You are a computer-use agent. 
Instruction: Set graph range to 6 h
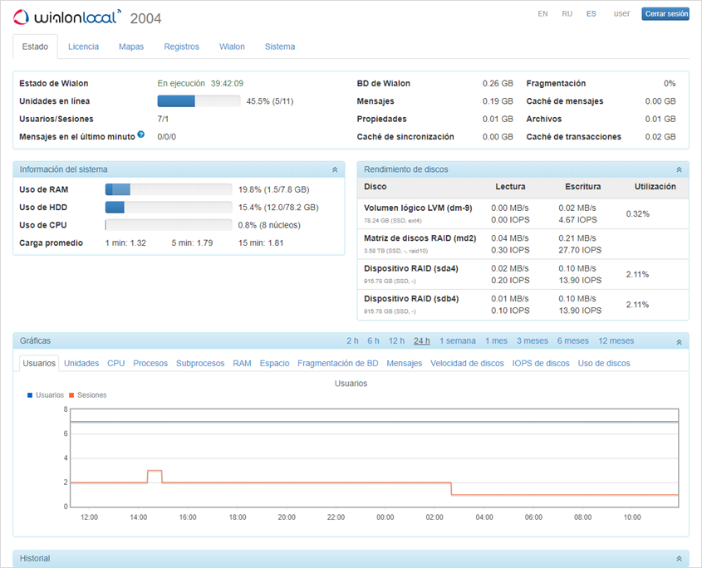[373, 341]
